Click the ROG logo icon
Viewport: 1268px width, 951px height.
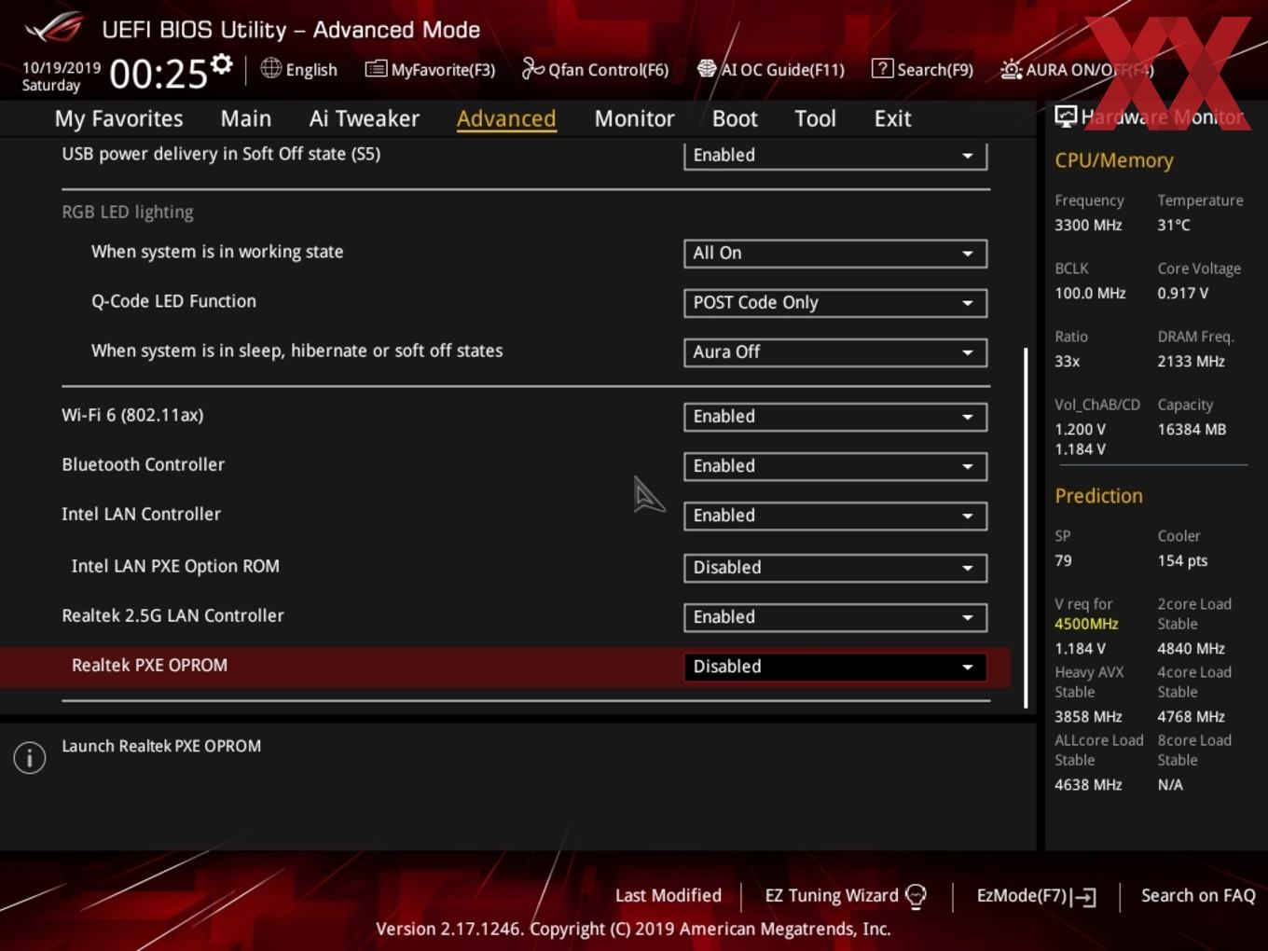[54, 28]
